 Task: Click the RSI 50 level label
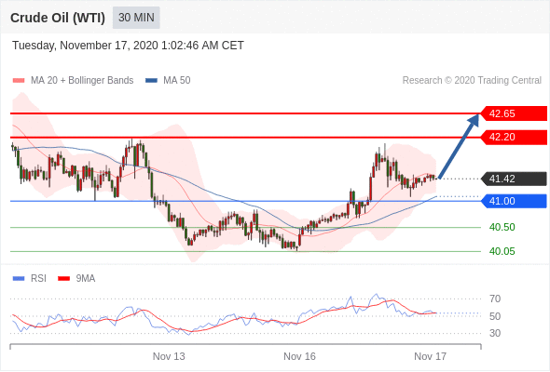[495, 316]
